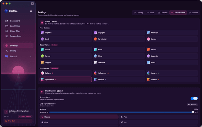Select the Classic capture sound

point(79,117)
